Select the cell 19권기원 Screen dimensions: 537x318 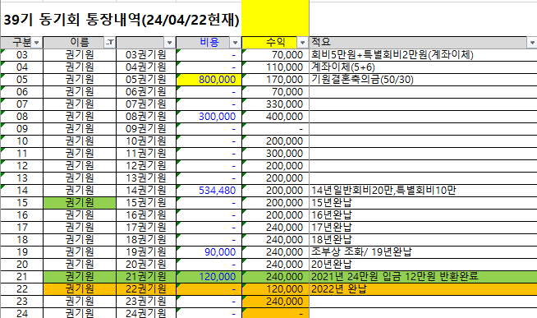point(146,252)
